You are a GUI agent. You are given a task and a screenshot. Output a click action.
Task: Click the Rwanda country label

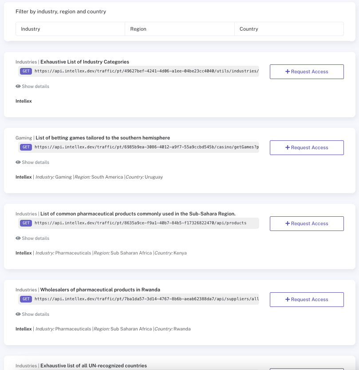click(182, 329)
